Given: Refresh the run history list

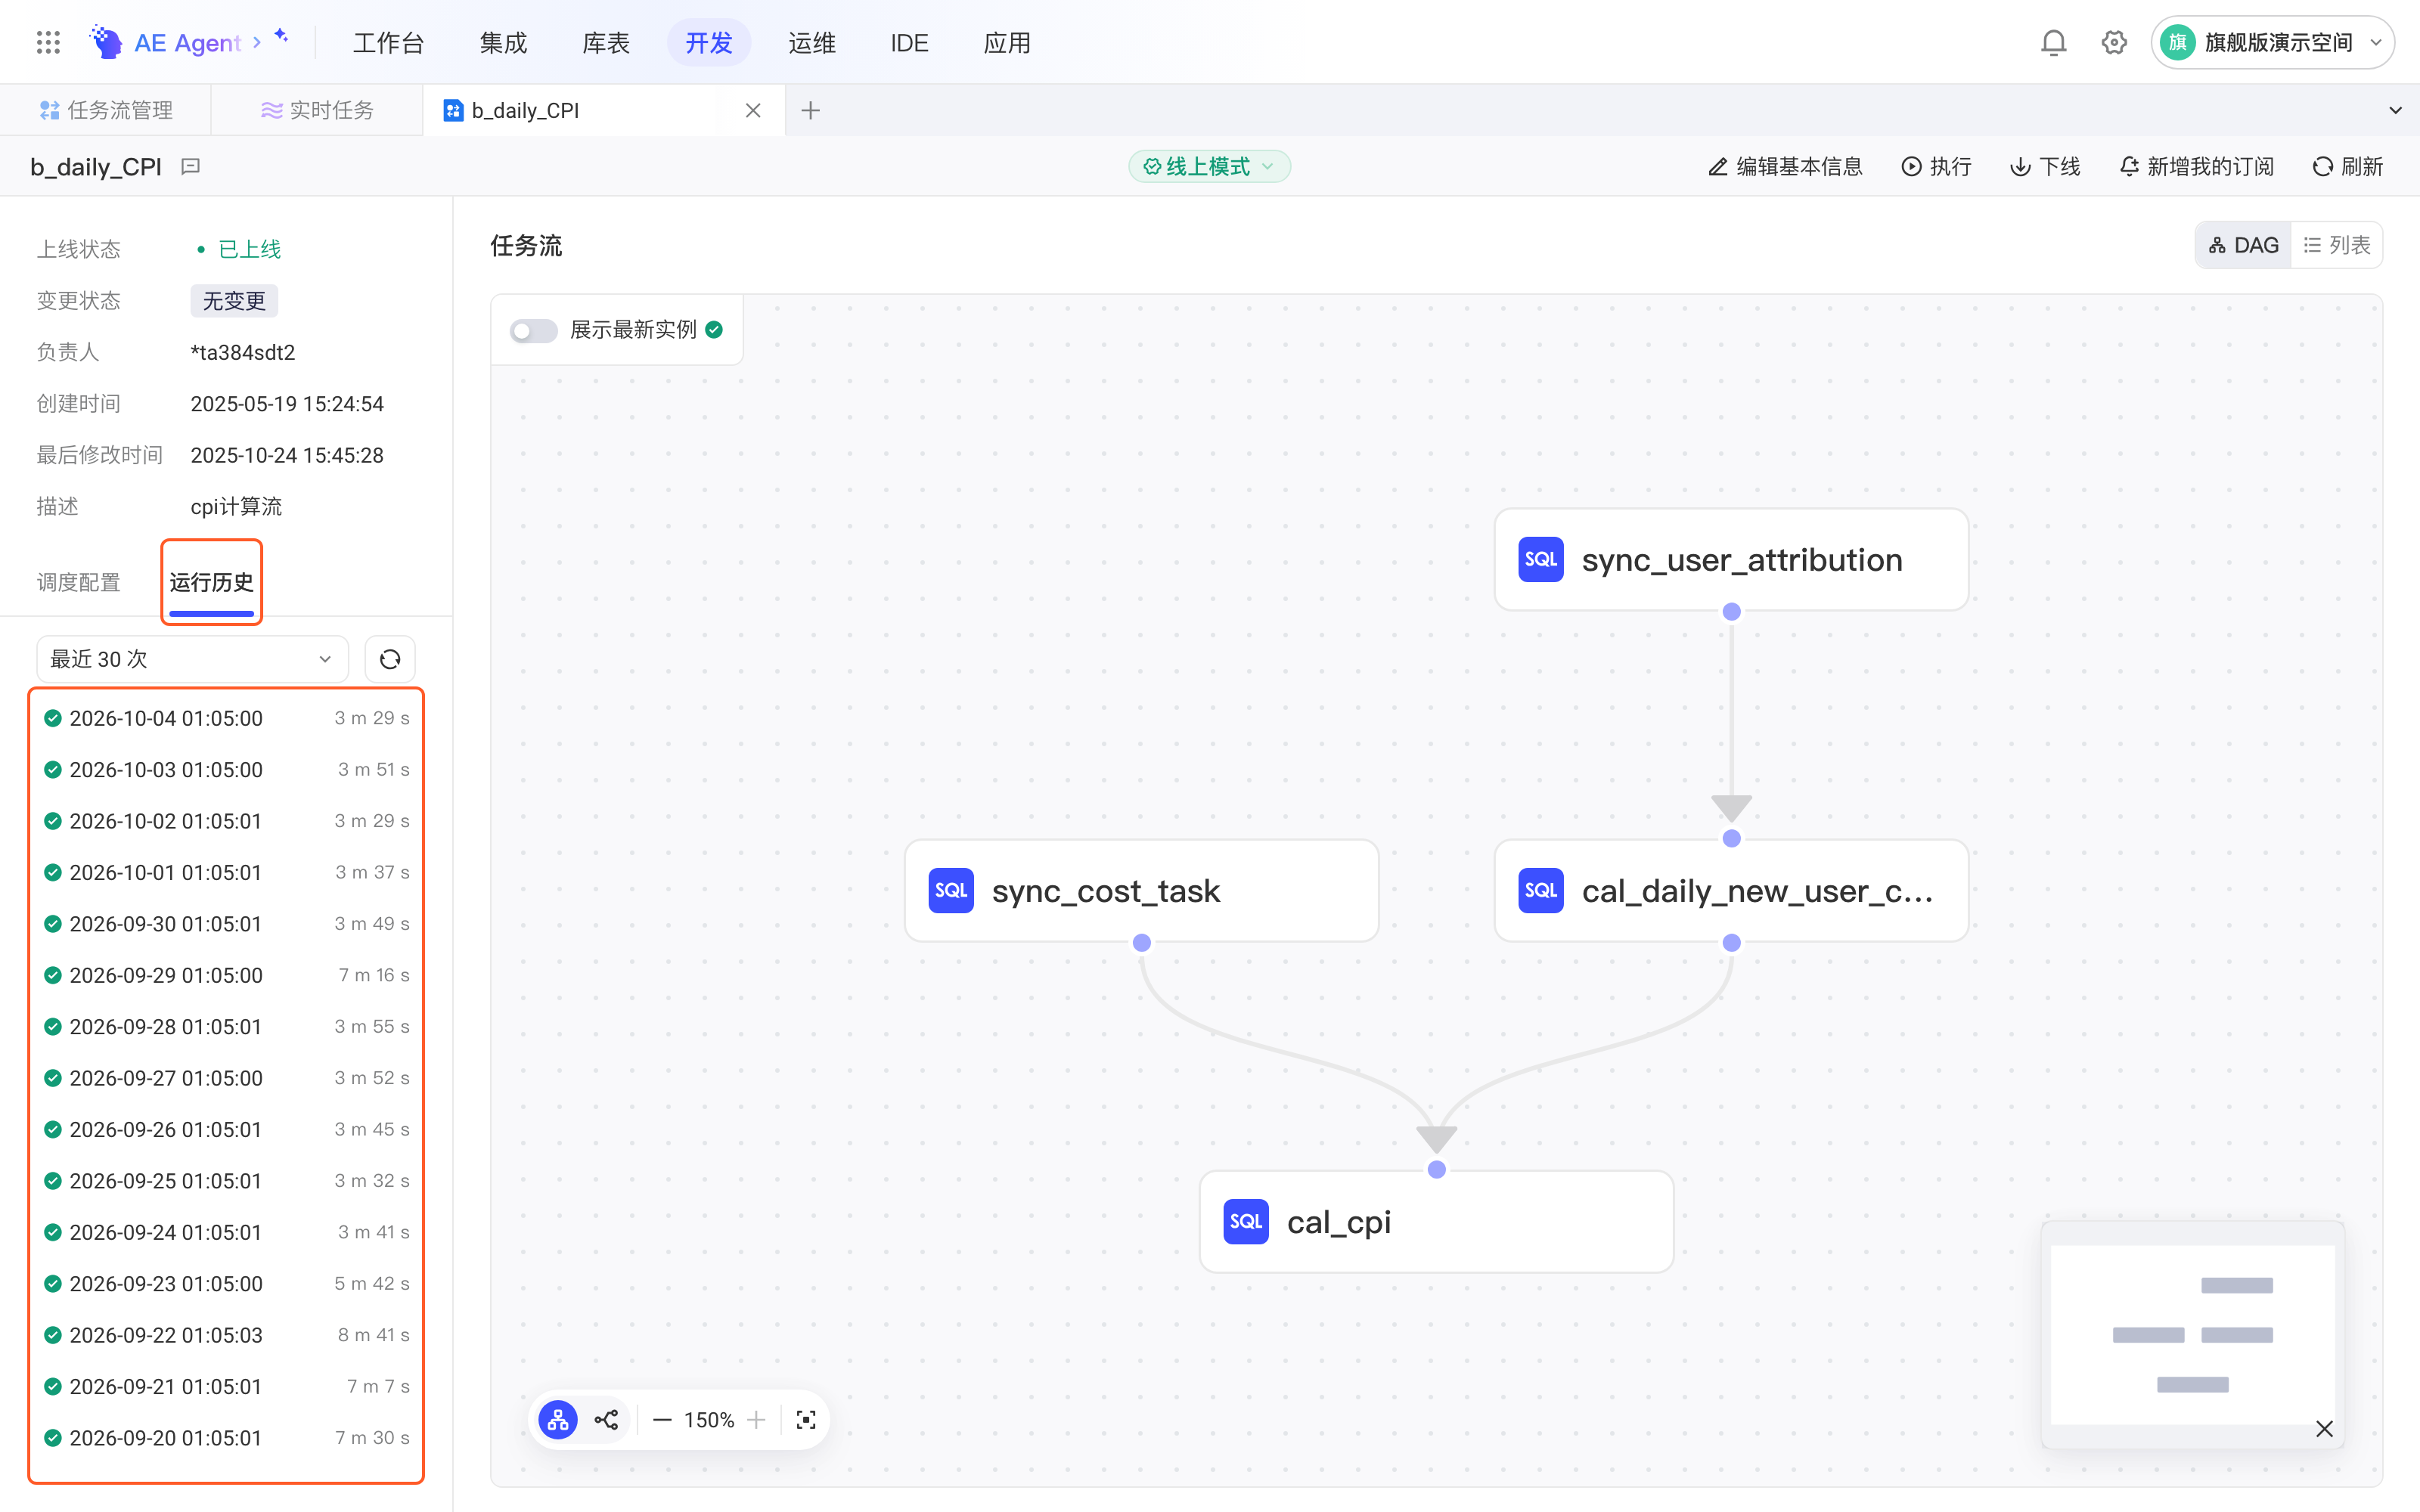Looking at the screenshot, I should point(390,659).
